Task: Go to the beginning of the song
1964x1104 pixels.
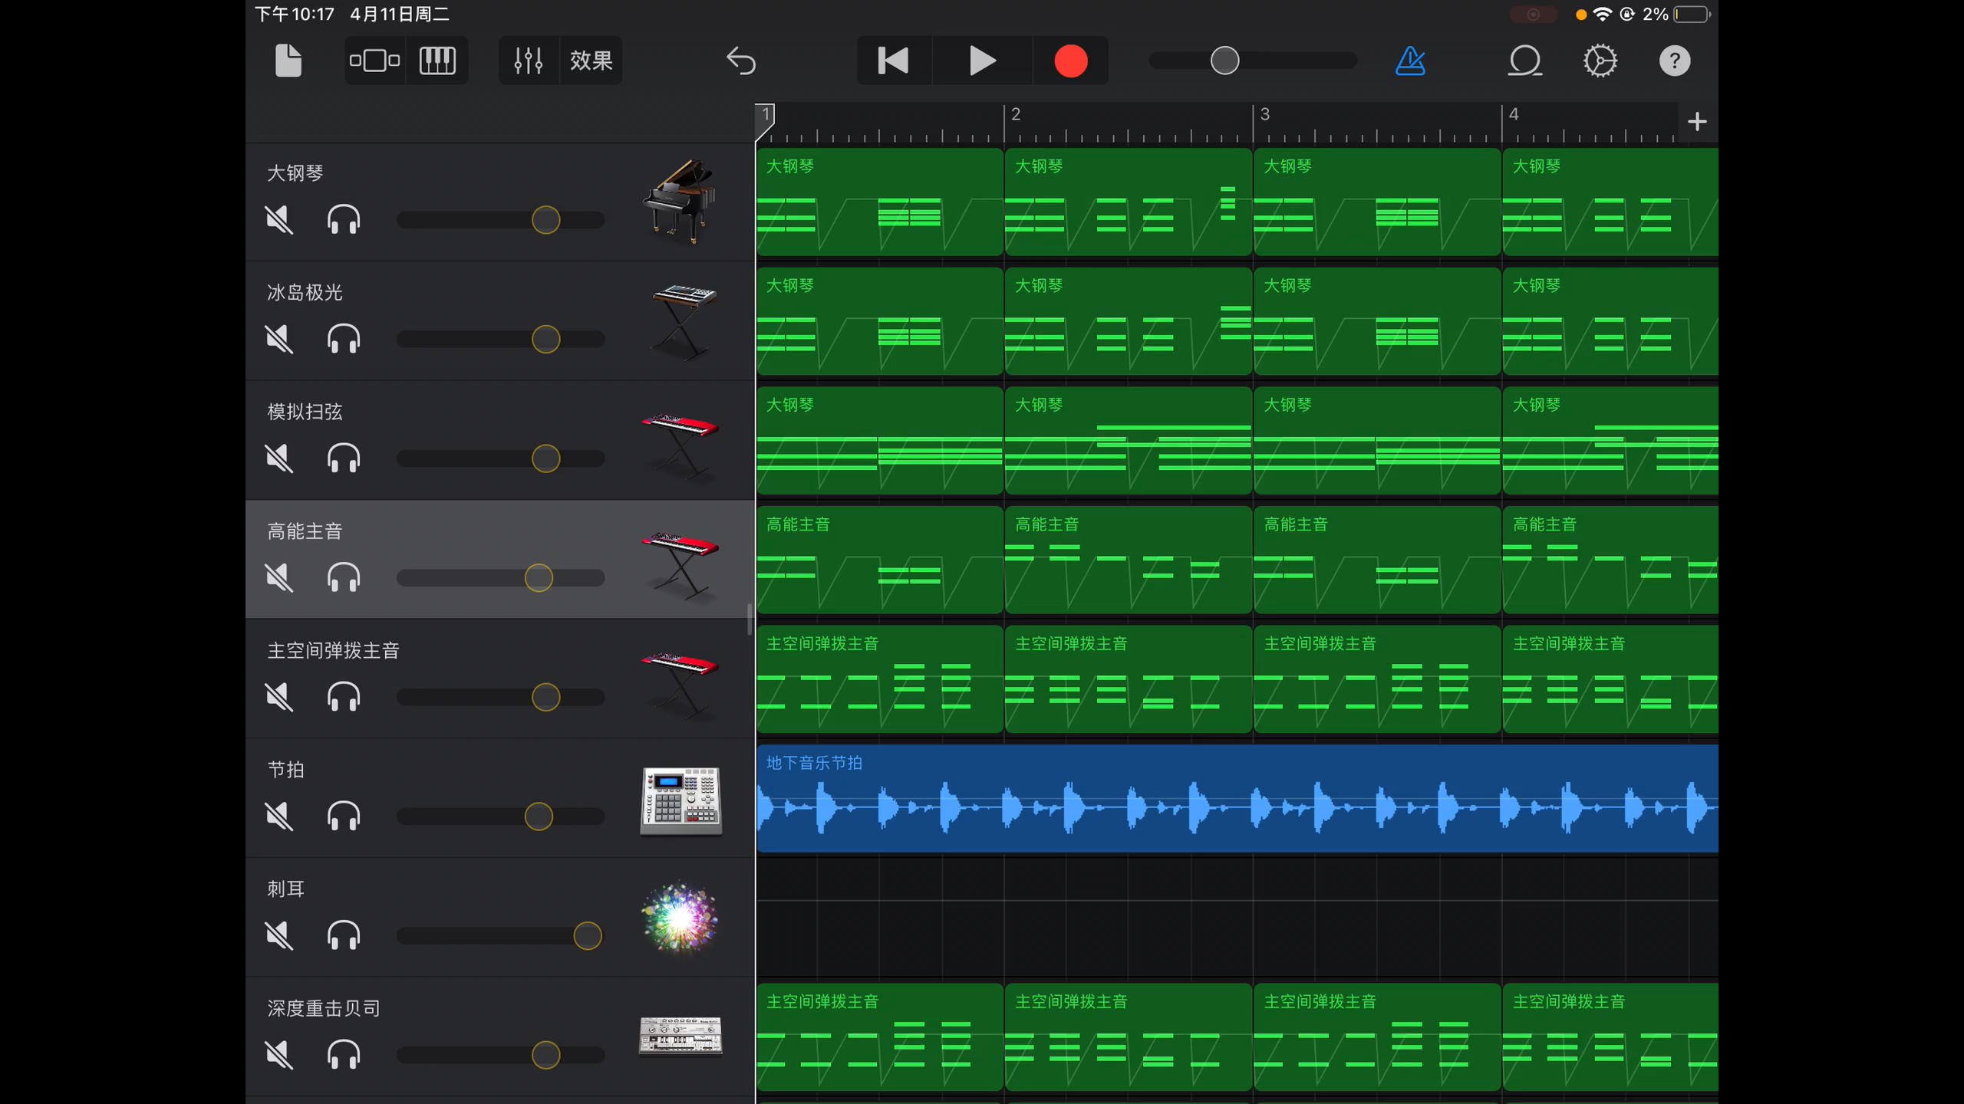Action: (x=893, y=61)
